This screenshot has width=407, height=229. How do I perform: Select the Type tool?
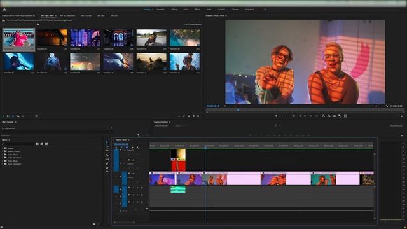point(107,172)
